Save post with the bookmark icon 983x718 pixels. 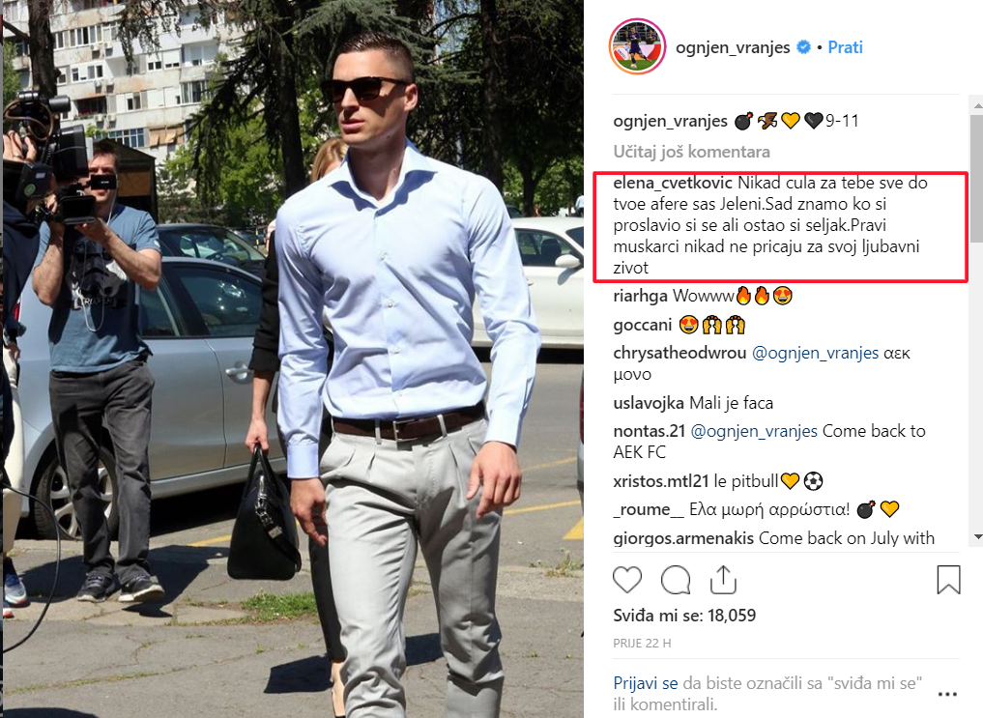948,580
